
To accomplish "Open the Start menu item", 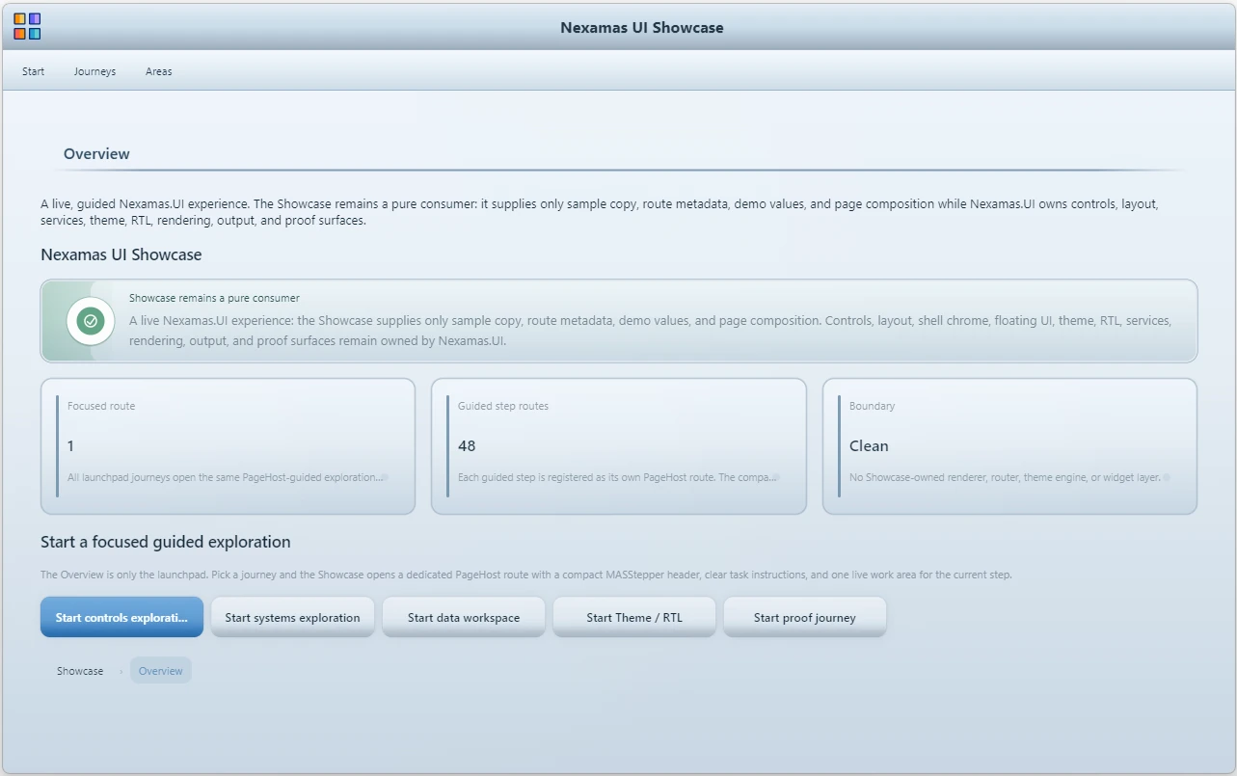I will 34,71.
